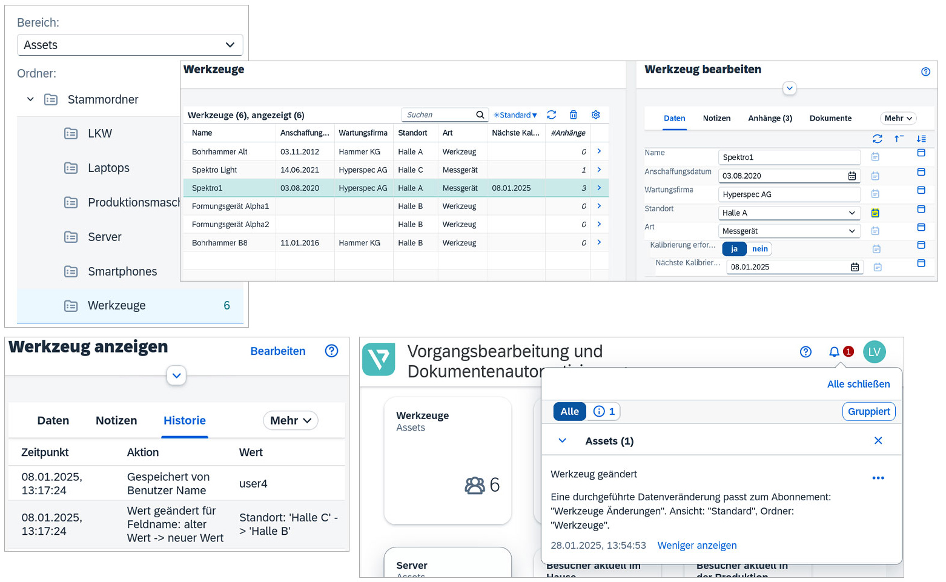Screen dimensions: 946x582
Task: Set Kalibrierung erforderlich to nein
Action: [x=759, y=249]
